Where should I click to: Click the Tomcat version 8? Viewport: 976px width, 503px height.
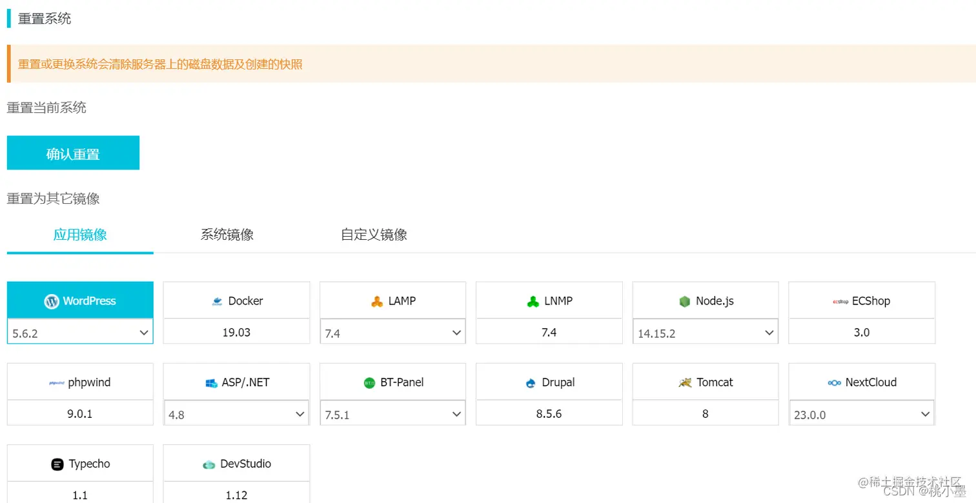(x=706, y=414)
